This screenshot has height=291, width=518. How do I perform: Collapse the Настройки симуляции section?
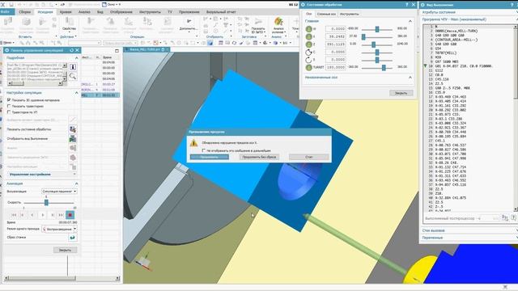[x=76, y=93]
